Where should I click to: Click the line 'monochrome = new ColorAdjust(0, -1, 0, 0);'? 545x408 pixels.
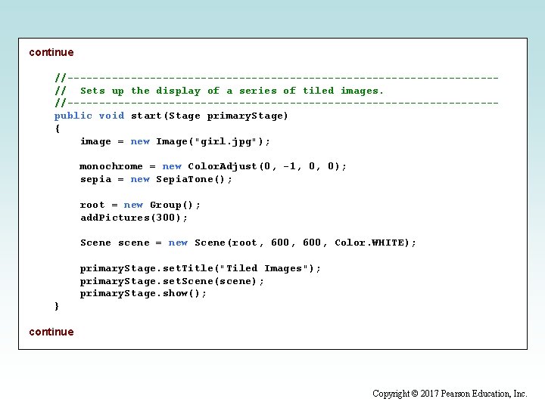click(213, 166)
